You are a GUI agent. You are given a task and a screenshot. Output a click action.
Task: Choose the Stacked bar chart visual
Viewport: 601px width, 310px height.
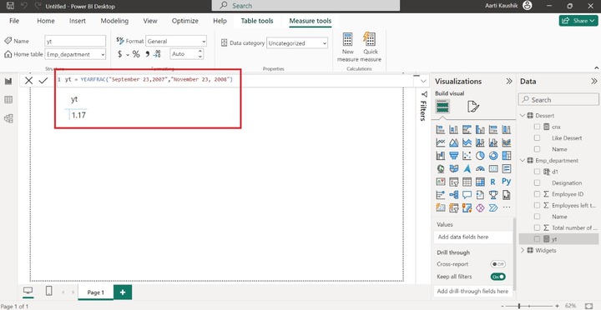[x=441, y=130]
